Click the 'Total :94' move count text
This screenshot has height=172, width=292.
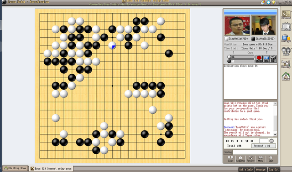234,146
